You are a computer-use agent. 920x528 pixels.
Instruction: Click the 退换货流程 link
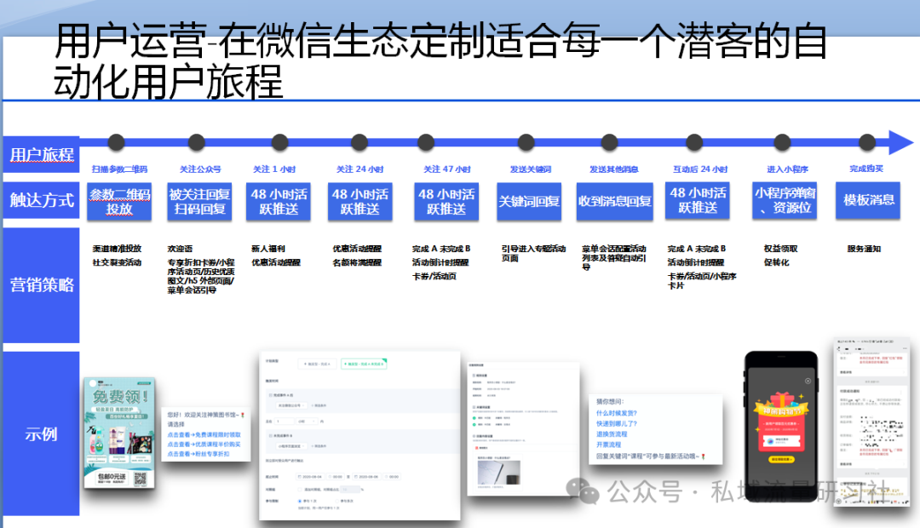point(612,434)
